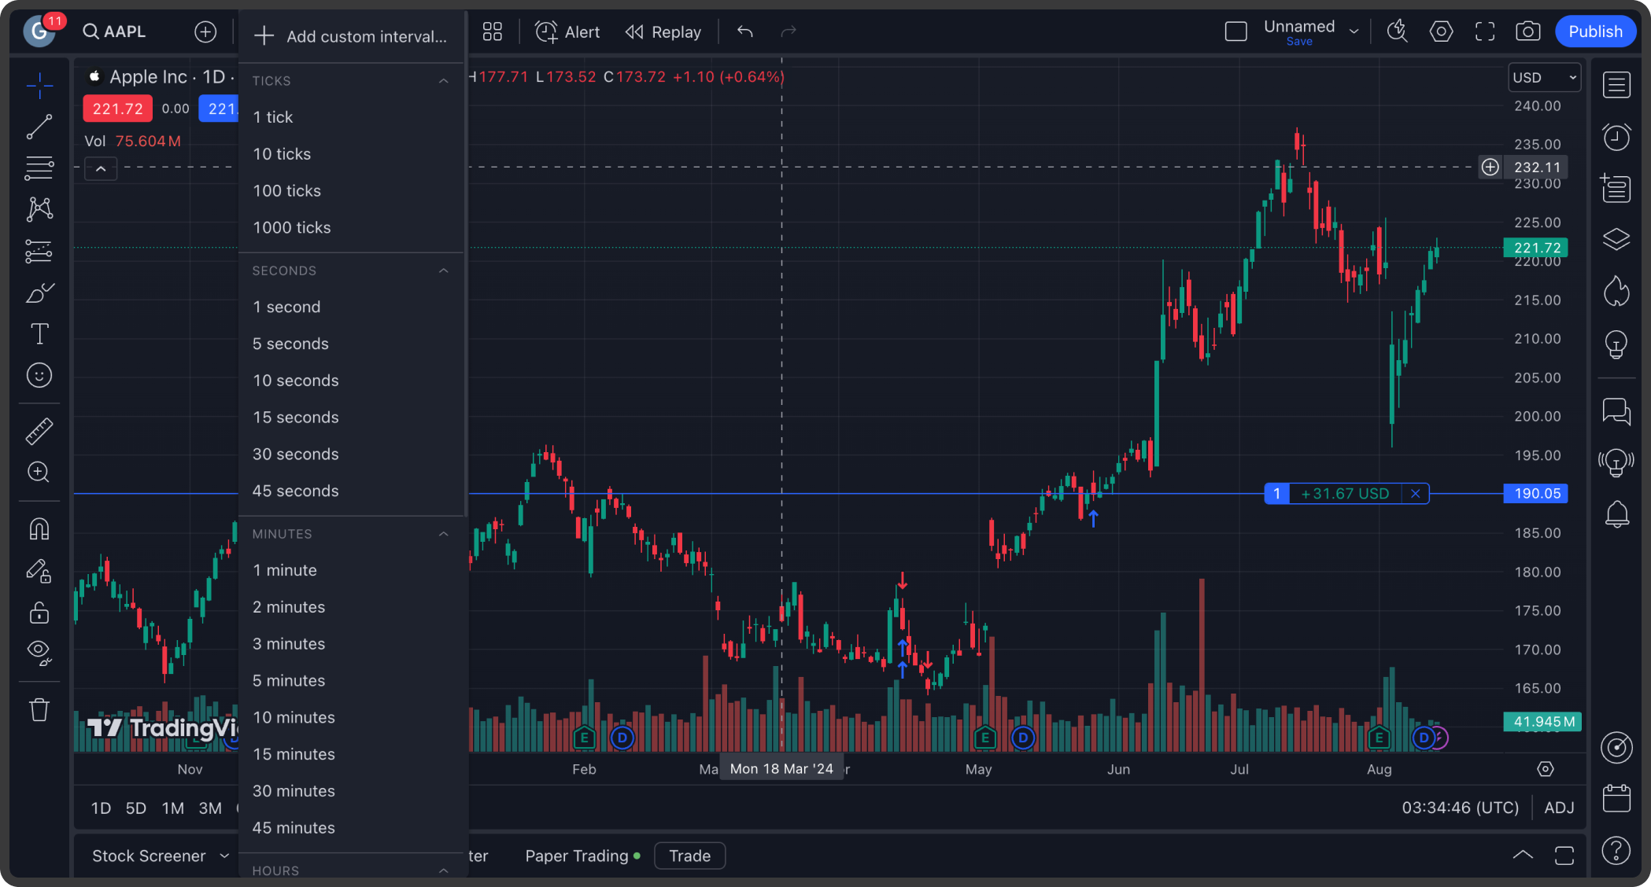Open the economic calendar panel

pos(1616,798)
